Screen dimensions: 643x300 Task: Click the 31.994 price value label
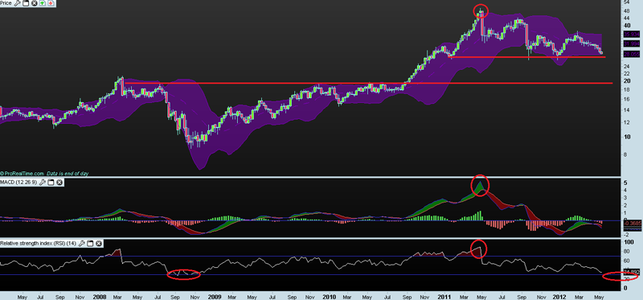[x=632, y=43]
